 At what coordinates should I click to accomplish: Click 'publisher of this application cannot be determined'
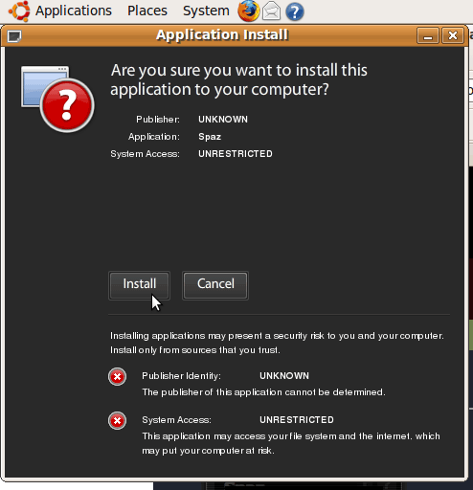[263, 392]
